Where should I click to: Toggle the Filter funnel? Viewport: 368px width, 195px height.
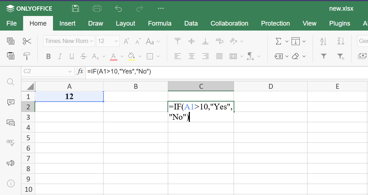(x=324, y=56)
